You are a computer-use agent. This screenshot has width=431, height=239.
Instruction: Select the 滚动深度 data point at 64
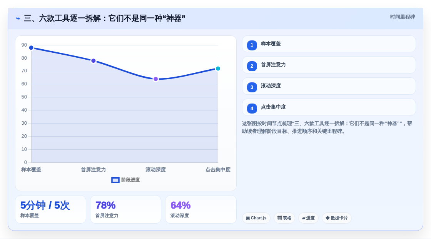(155, 79)
